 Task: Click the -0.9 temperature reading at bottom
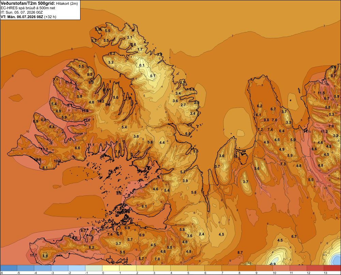coord(272,264)
